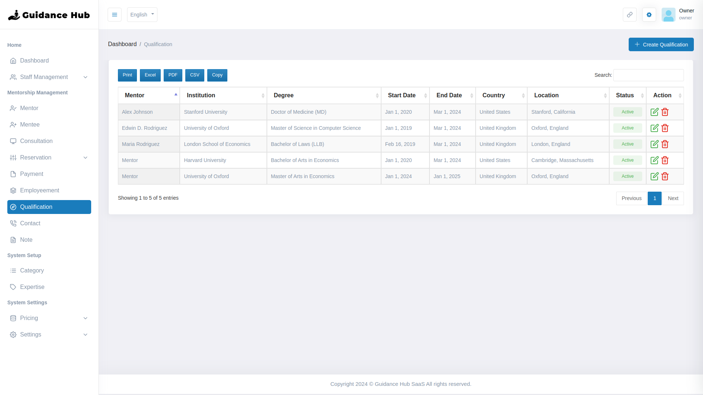Select the Qualification sidebar icon
The height and width of the screenshot is (395, 703).
pos(13,207)
